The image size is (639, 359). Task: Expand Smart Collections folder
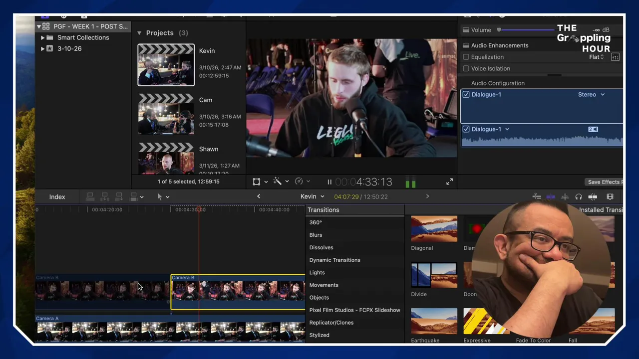coord(42,37)
